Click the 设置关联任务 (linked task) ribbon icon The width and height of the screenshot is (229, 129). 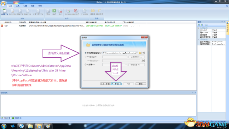[38, 12]
